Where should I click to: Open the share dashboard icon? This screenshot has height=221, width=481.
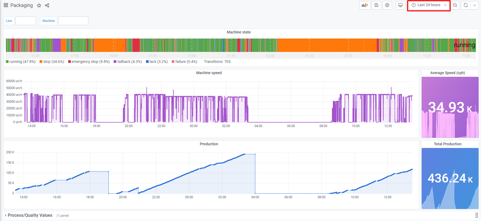[x=47, y=5]
